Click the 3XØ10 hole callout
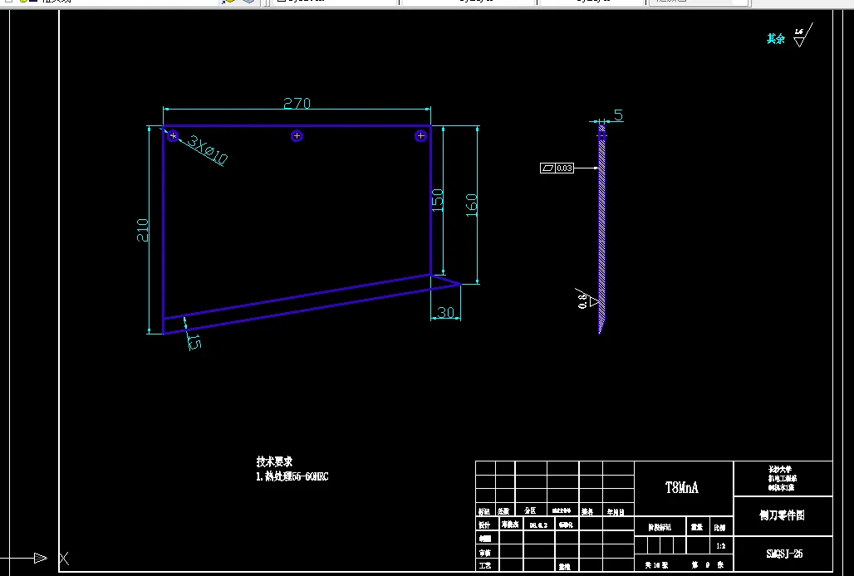Screen dimensions: 854x576 coord(208,151)
